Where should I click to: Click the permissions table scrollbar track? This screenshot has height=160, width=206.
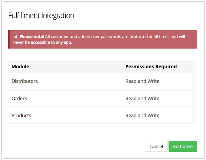[195, 92]
